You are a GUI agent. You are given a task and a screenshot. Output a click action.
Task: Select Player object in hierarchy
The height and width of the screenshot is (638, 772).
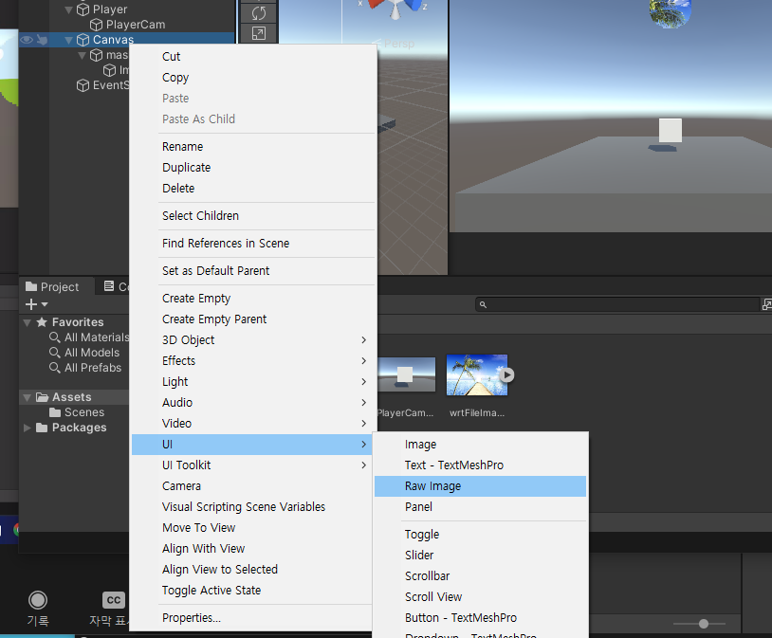pos(101,9)
